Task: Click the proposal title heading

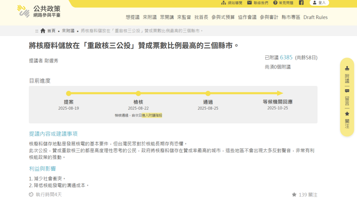Action: (x=134, y=46)
